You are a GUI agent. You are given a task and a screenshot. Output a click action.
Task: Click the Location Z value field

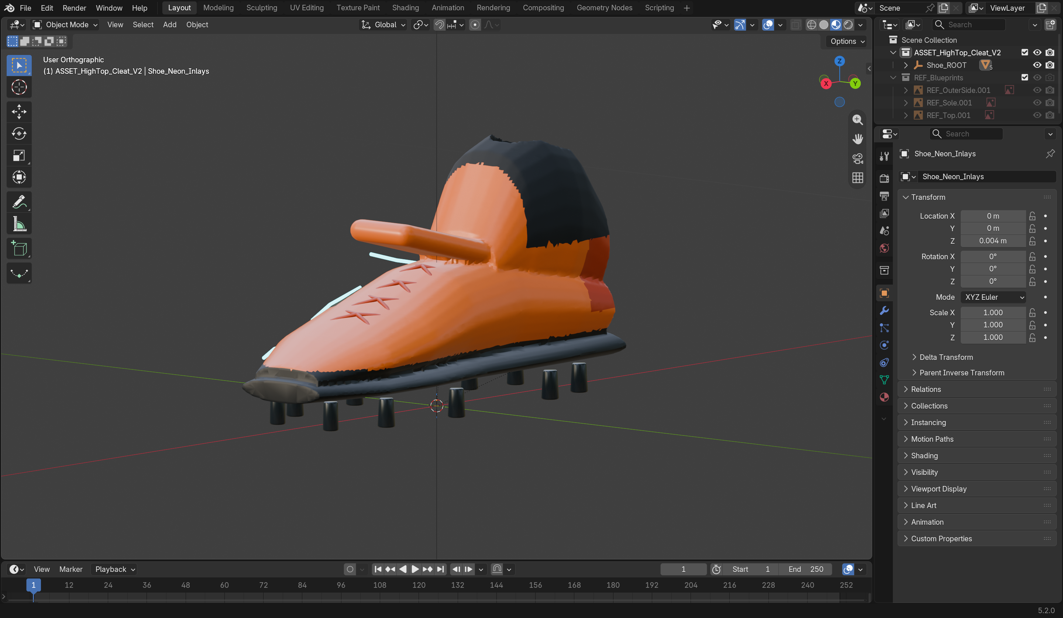coord(993,241)
